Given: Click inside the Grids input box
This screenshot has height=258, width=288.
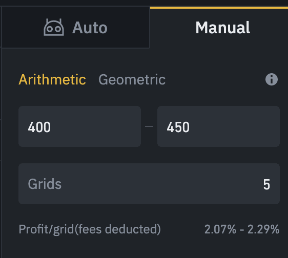Looking at the screenshot, I should pyautogui.click(x=149, y=184).
